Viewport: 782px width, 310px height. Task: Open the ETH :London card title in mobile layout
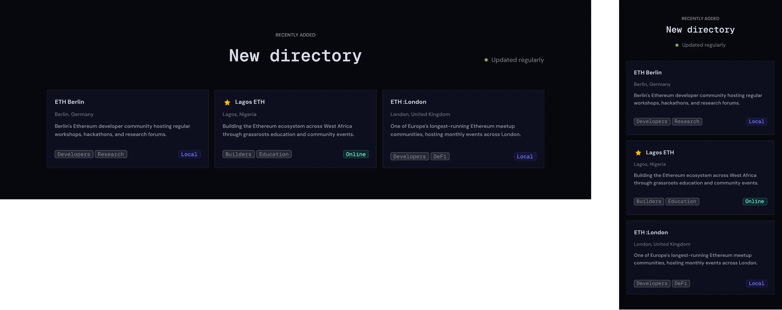tap(651, 232)
